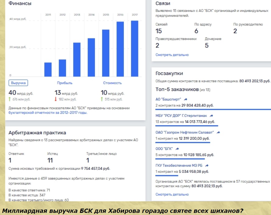Screen dimensions: 271x215
Task: Open the ООО "БГК" customer link
Action: (164, 149)
